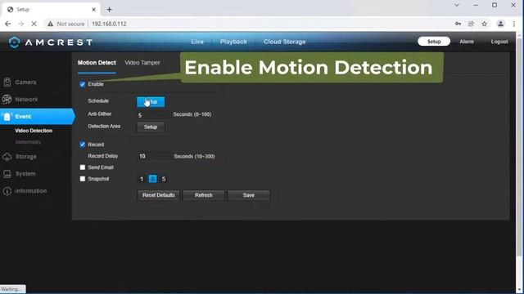
Task: Click the Refresh button
Action: (204, 195)
